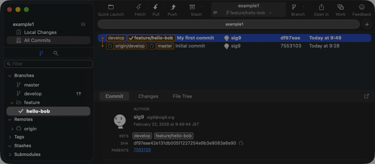Switch sidebar to the search view

click(x=56, y=53)
